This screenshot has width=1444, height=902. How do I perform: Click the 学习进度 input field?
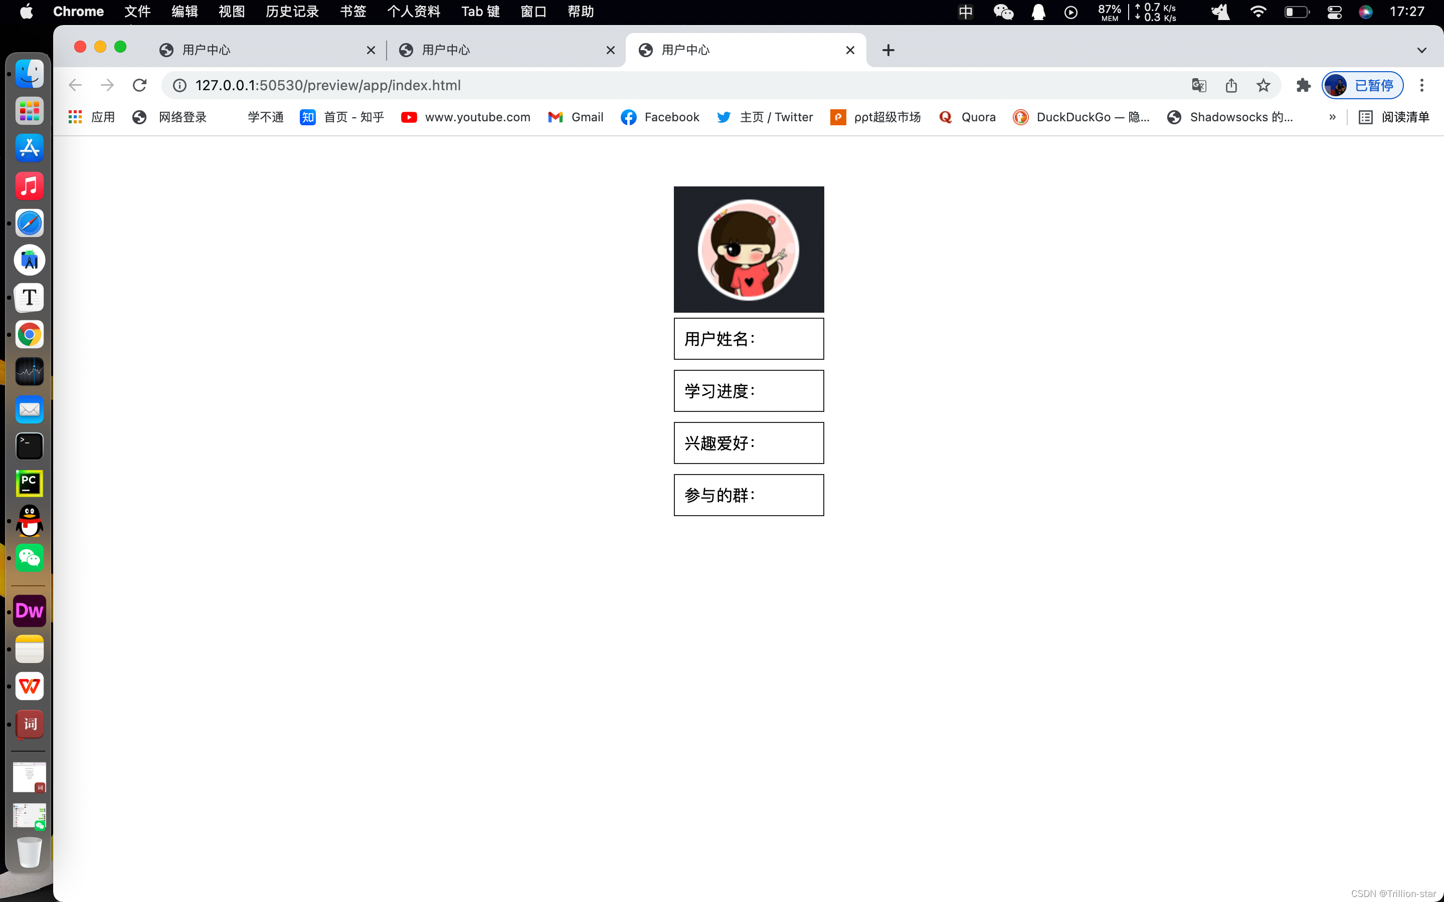click(749, 391)
